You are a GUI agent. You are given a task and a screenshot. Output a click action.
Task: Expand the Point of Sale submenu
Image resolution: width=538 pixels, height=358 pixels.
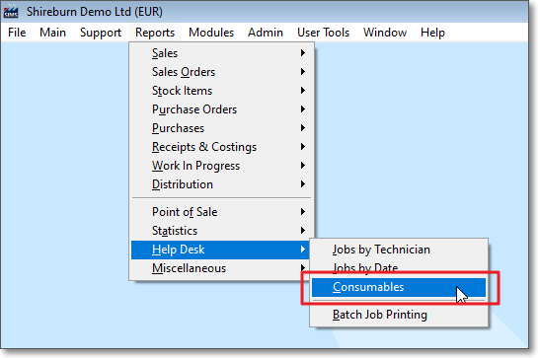221,212
